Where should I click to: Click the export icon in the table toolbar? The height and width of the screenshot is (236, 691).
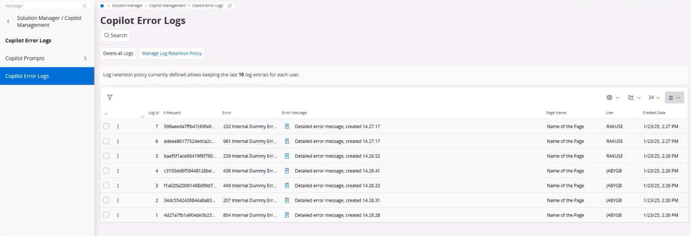click(x=631, y=97)
